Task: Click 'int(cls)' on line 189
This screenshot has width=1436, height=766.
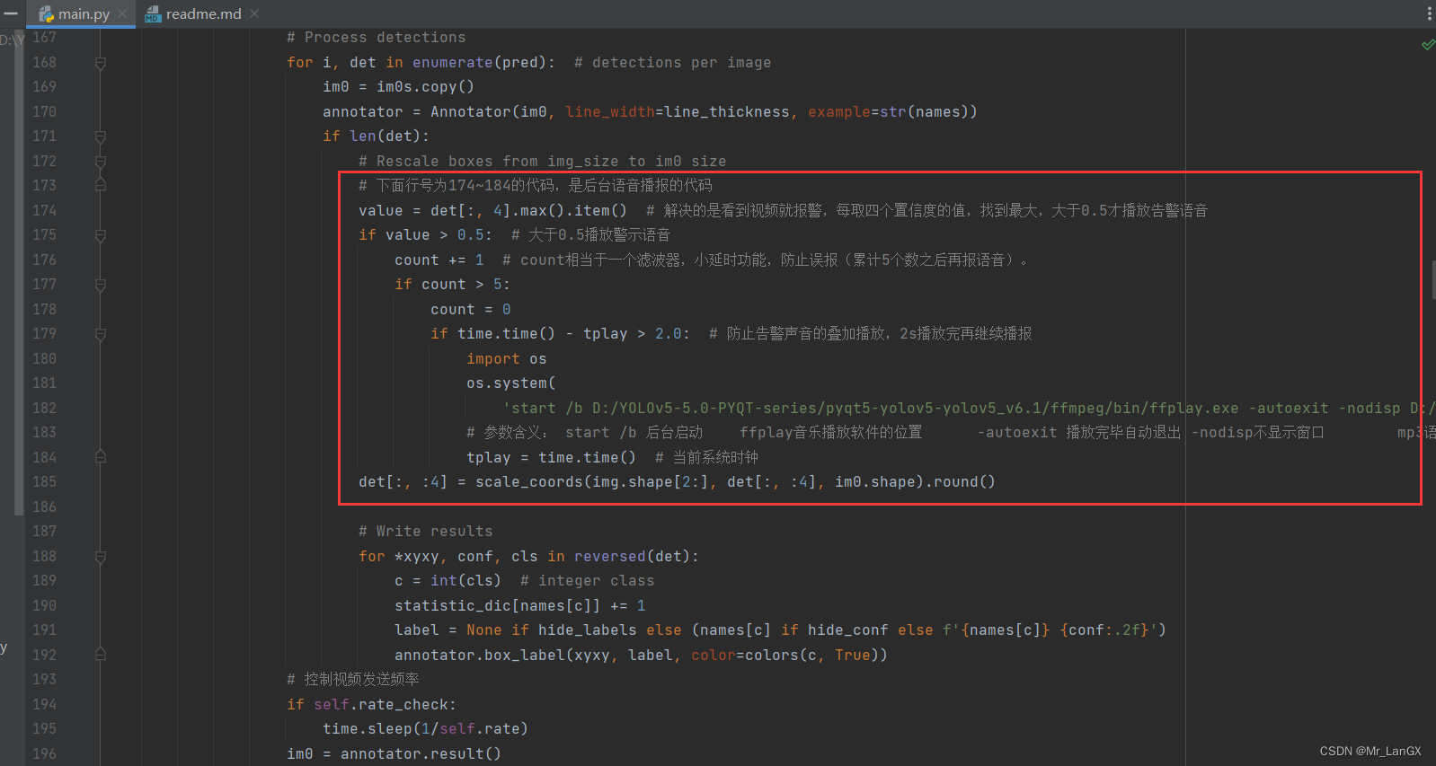Action: pos(465,581)
